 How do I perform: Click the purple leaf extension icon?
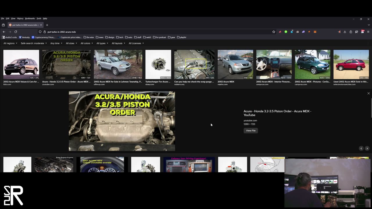tap(303, 32)
